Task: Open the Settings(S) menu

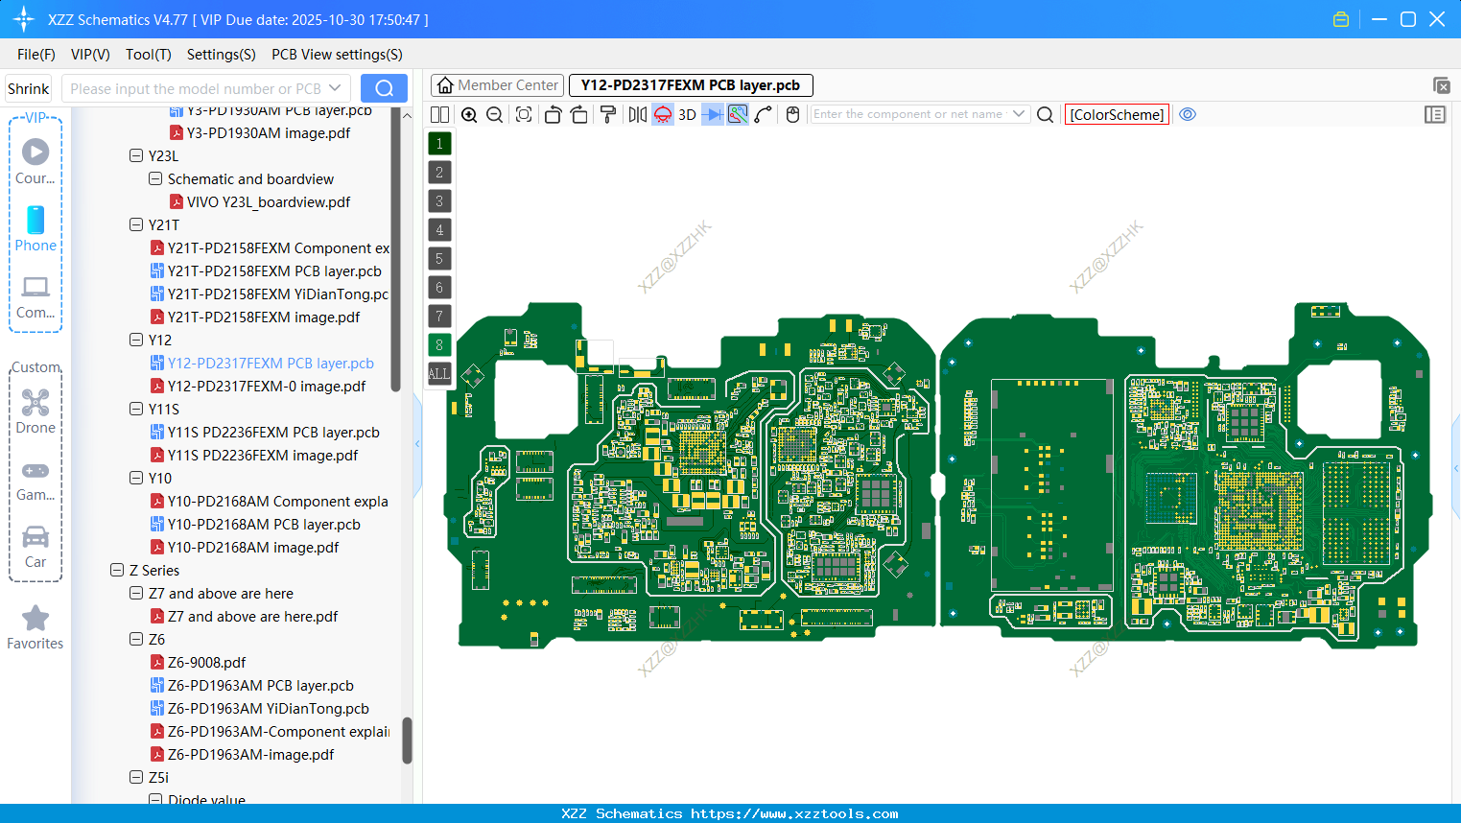Action: [x=221, y=55]
